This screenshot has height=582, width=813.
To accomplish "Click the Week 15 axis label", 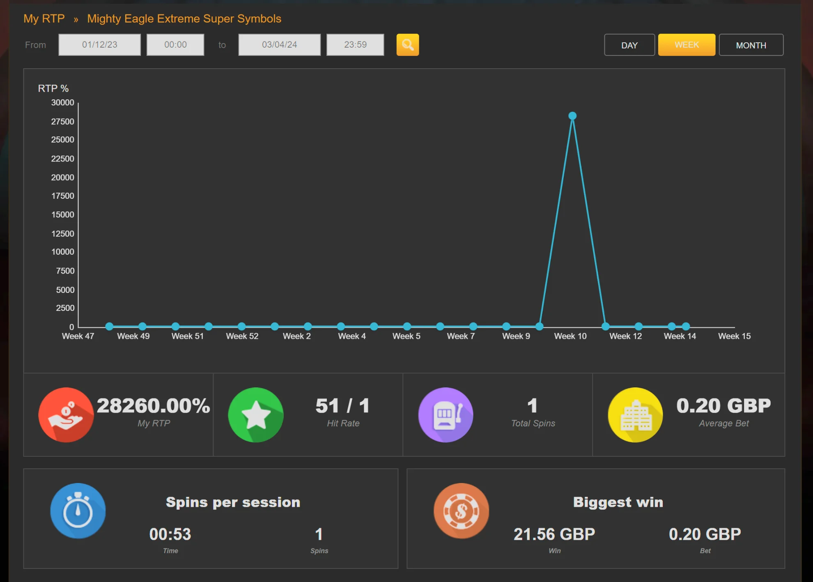I will [x=734, y=336].
